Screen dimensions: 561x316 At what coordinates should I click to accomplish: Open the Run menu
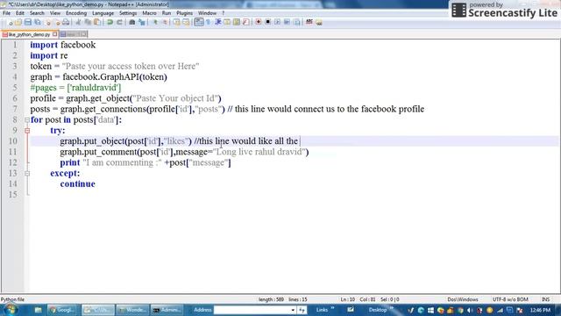tap(167, 13)
